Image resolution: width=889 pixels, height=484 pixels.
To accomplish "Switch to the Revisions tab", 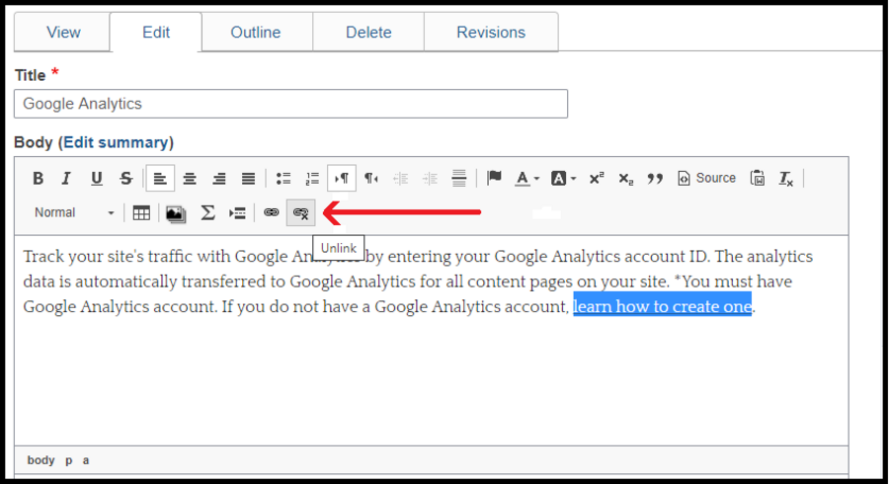I will click(x=491, y=33).
